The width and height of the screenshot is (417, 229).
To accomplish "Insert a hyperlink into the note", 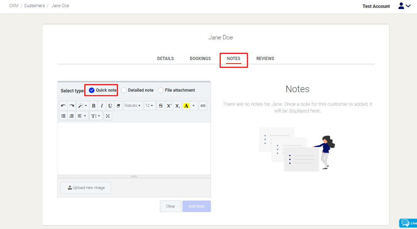I will (203, 105).
